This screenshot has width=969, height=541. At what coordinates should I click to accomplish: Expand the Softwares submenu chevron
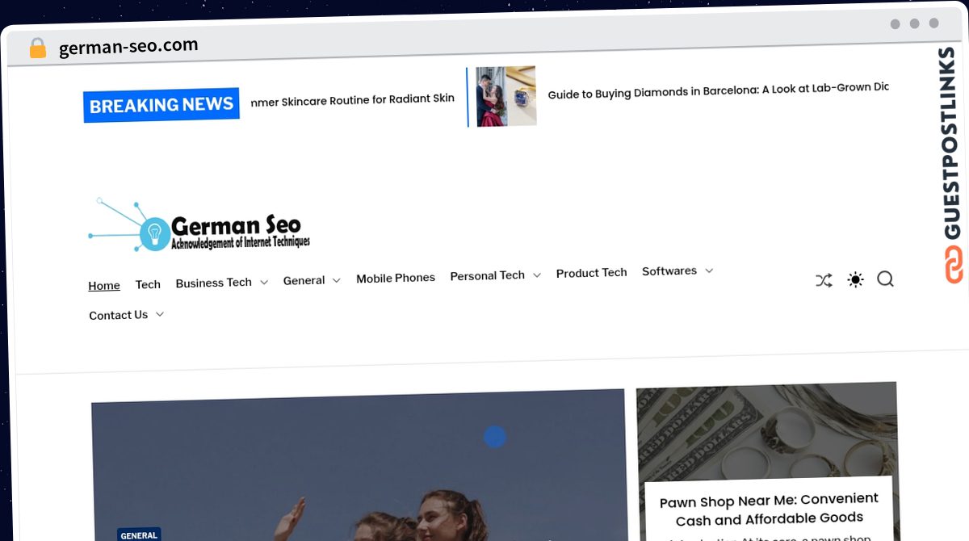point(709,270)
